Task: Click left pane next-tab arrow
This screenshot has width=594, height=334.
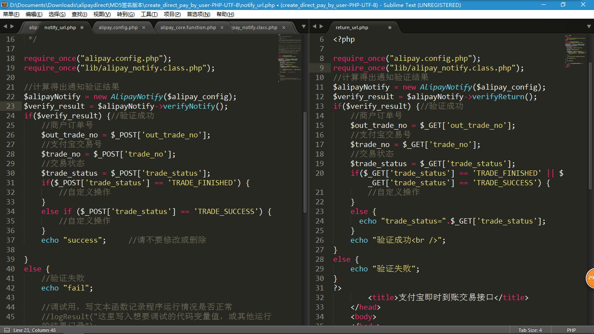Action: [x=12, y=27]
